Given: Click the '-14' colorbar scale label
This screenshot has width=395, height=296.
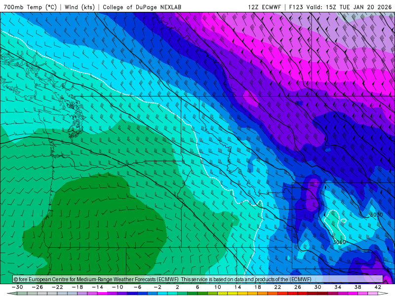Looking at the screenshot, I should (97, 287).
